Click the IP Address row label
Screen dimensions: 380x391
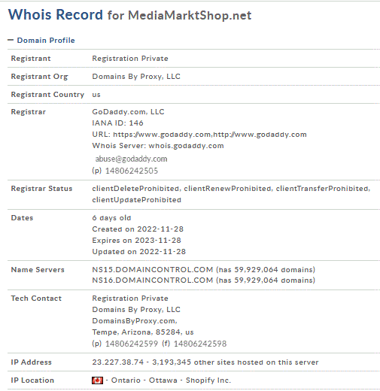32,362
